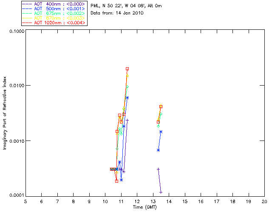Click the y-axis tick label 0.0001
This screenshot has width=272, height=218.
pos(17,195)
